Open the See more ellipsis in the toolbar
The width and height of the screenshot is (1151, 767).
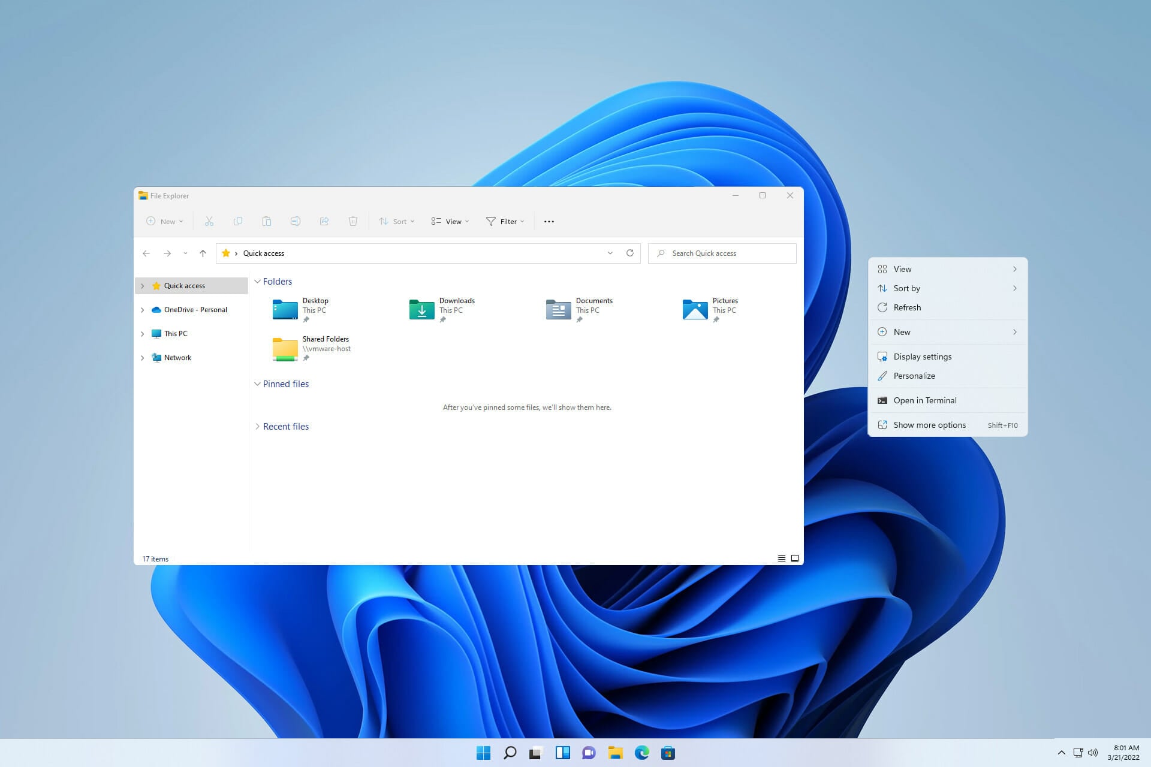tap(549, 221)
